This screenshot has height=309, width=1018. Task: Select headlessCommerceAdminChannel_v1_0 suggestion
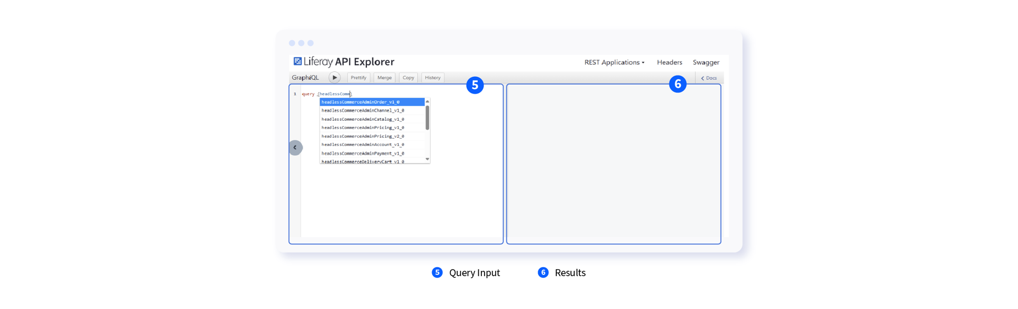(372, 111)
